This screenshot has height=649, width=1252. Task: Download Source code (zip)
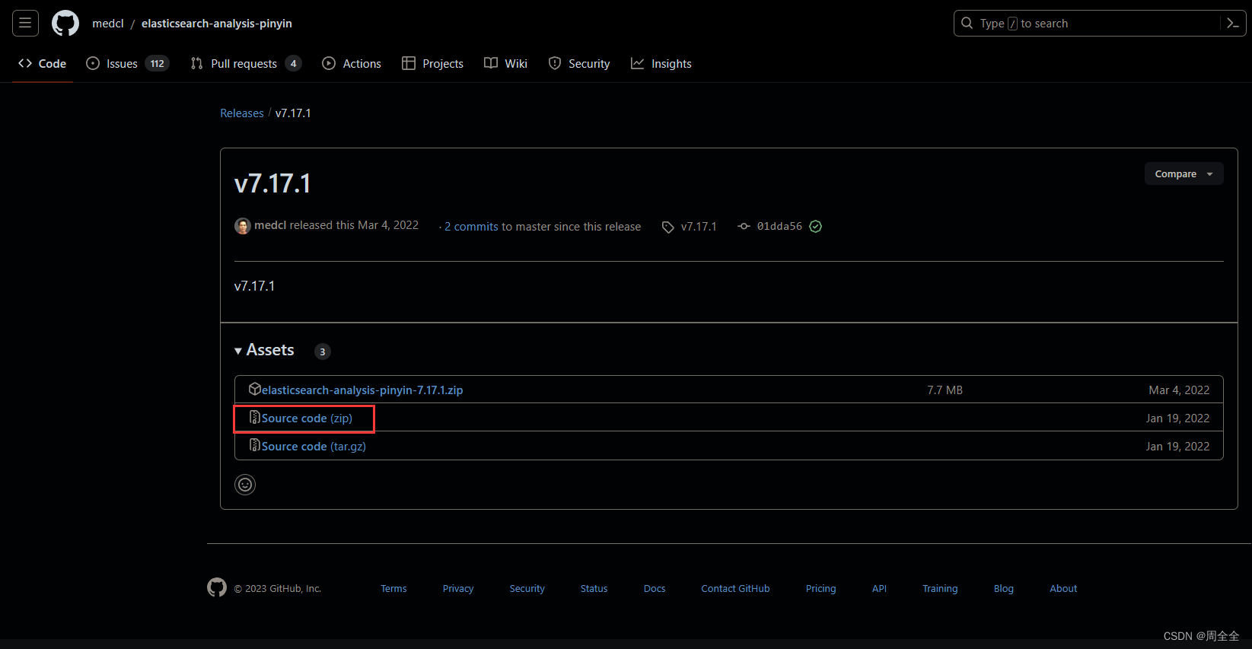coord(307,418)
